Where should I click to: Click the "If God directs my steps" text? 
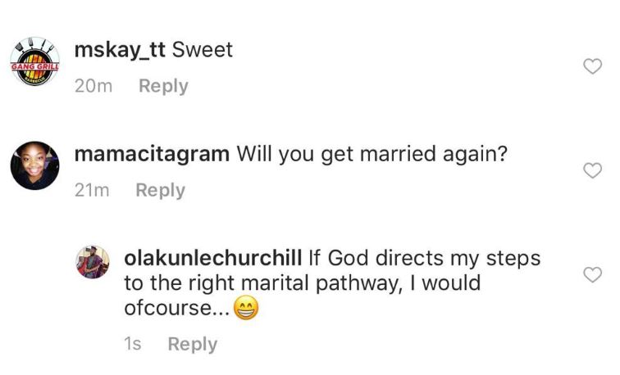pos(424,258)
